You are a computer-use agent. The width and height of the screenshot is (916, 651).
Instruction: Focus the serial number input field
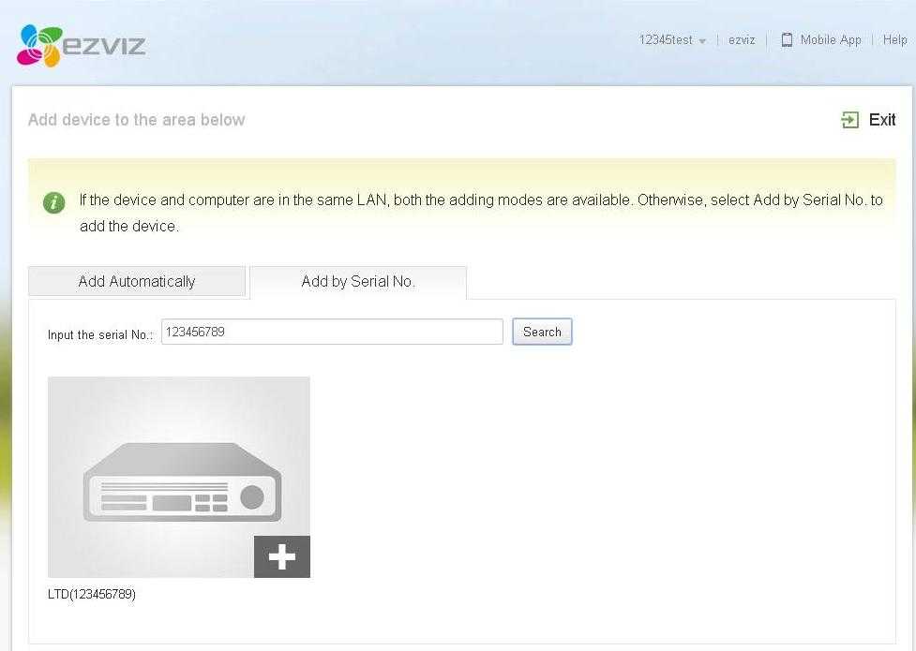click(332, 332)
